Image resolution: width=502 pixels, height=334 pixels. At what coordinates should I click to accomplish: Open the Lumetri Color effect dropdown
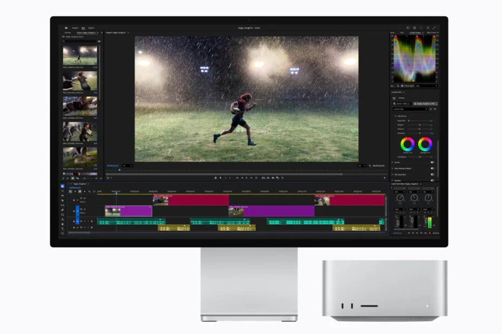point(410,109)
